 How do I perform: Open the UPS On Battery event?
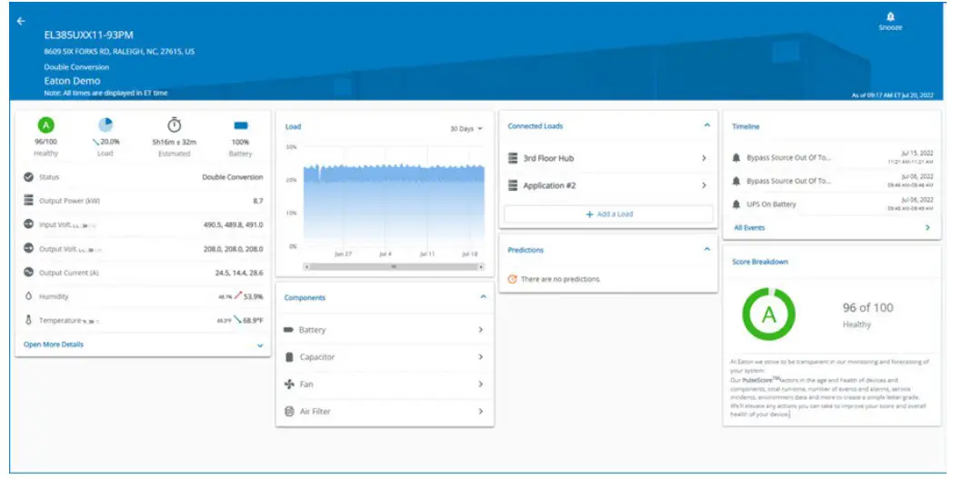[x=832, y=205]
